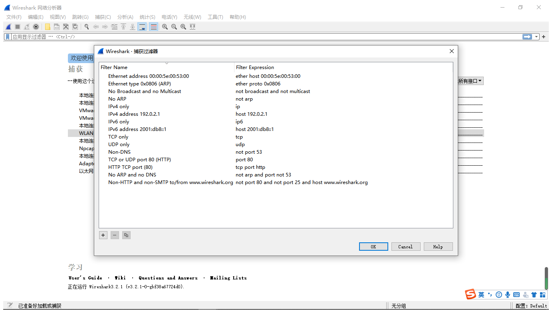
Task: Toggle Sogou input language via 英 button
Action: tap(481, 295)
